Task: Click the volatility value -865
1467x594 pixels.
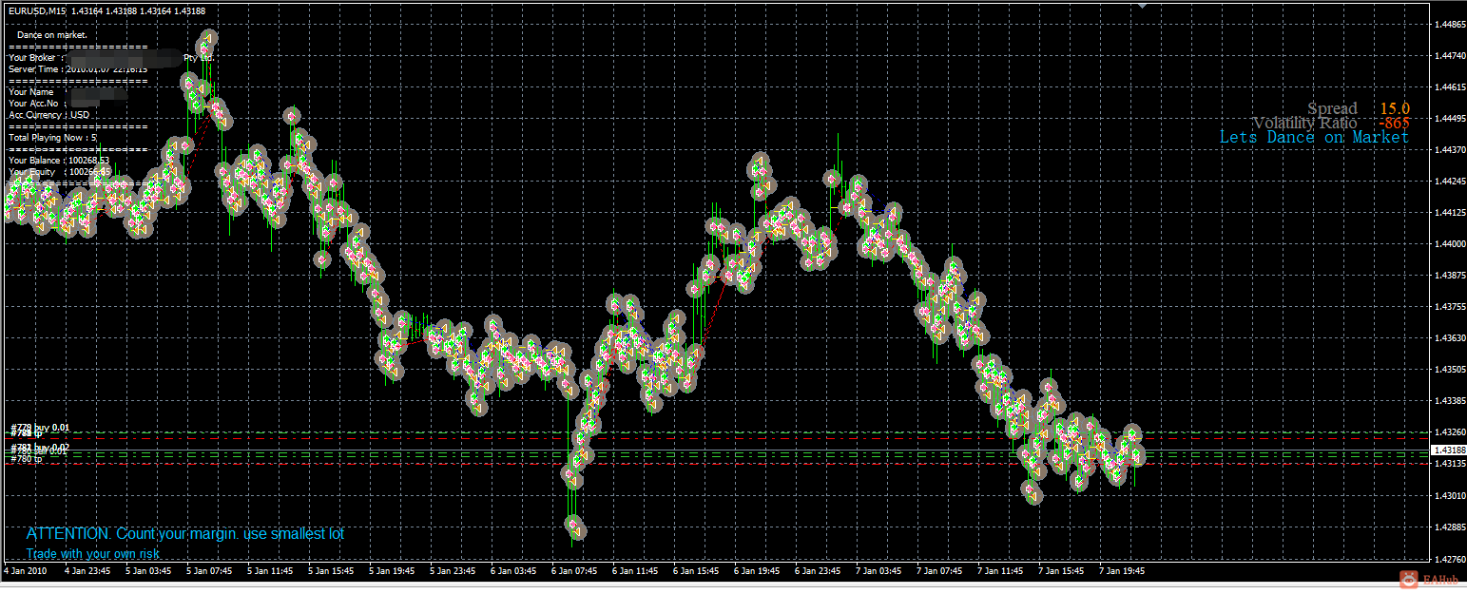Action: click(x=1394, y=124)
